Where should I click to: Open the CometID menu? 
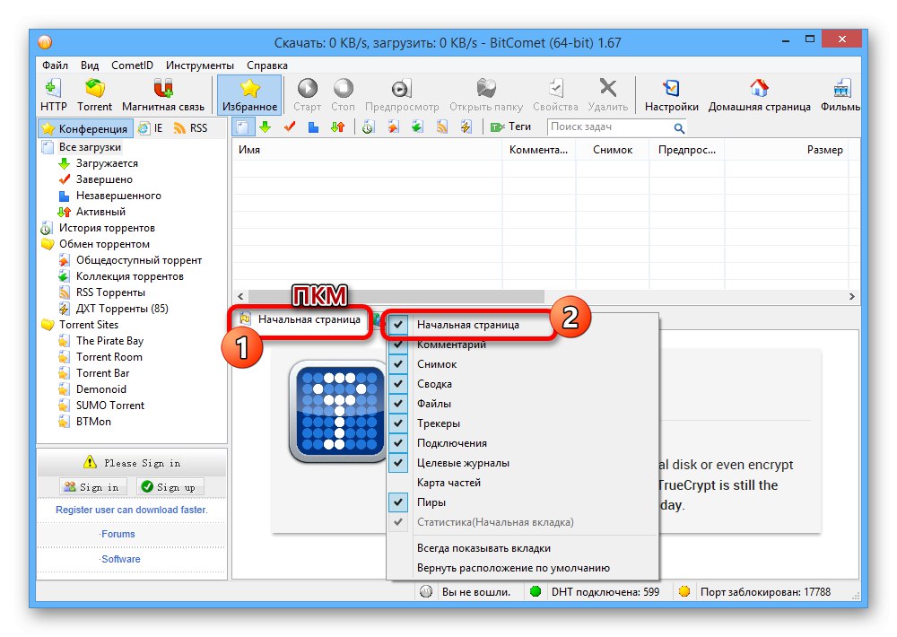pyautogui.click(x=132, y=65)
